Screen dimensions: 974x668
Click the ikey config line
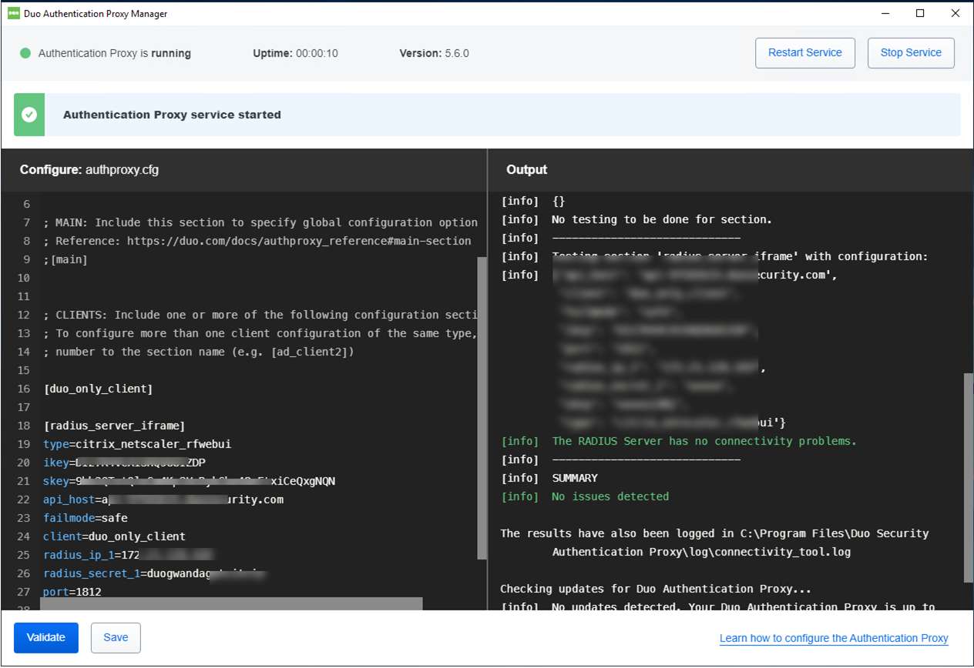tap(124, 463)
